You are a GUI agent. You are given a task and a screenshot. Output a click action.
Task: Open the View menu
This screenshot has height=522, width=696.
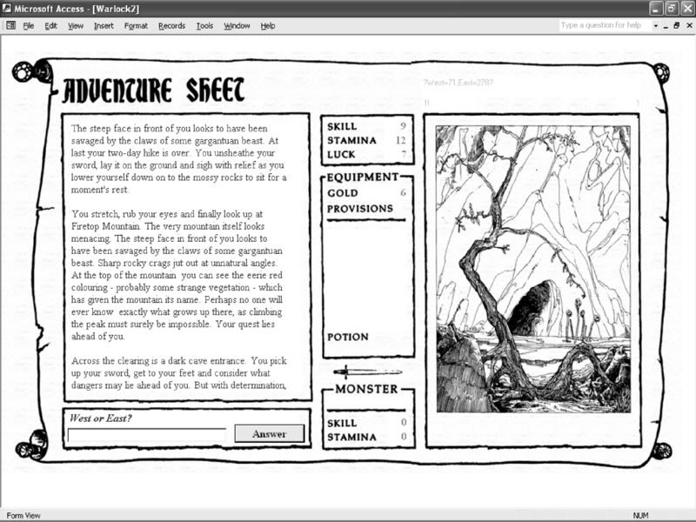coord(76,26)
